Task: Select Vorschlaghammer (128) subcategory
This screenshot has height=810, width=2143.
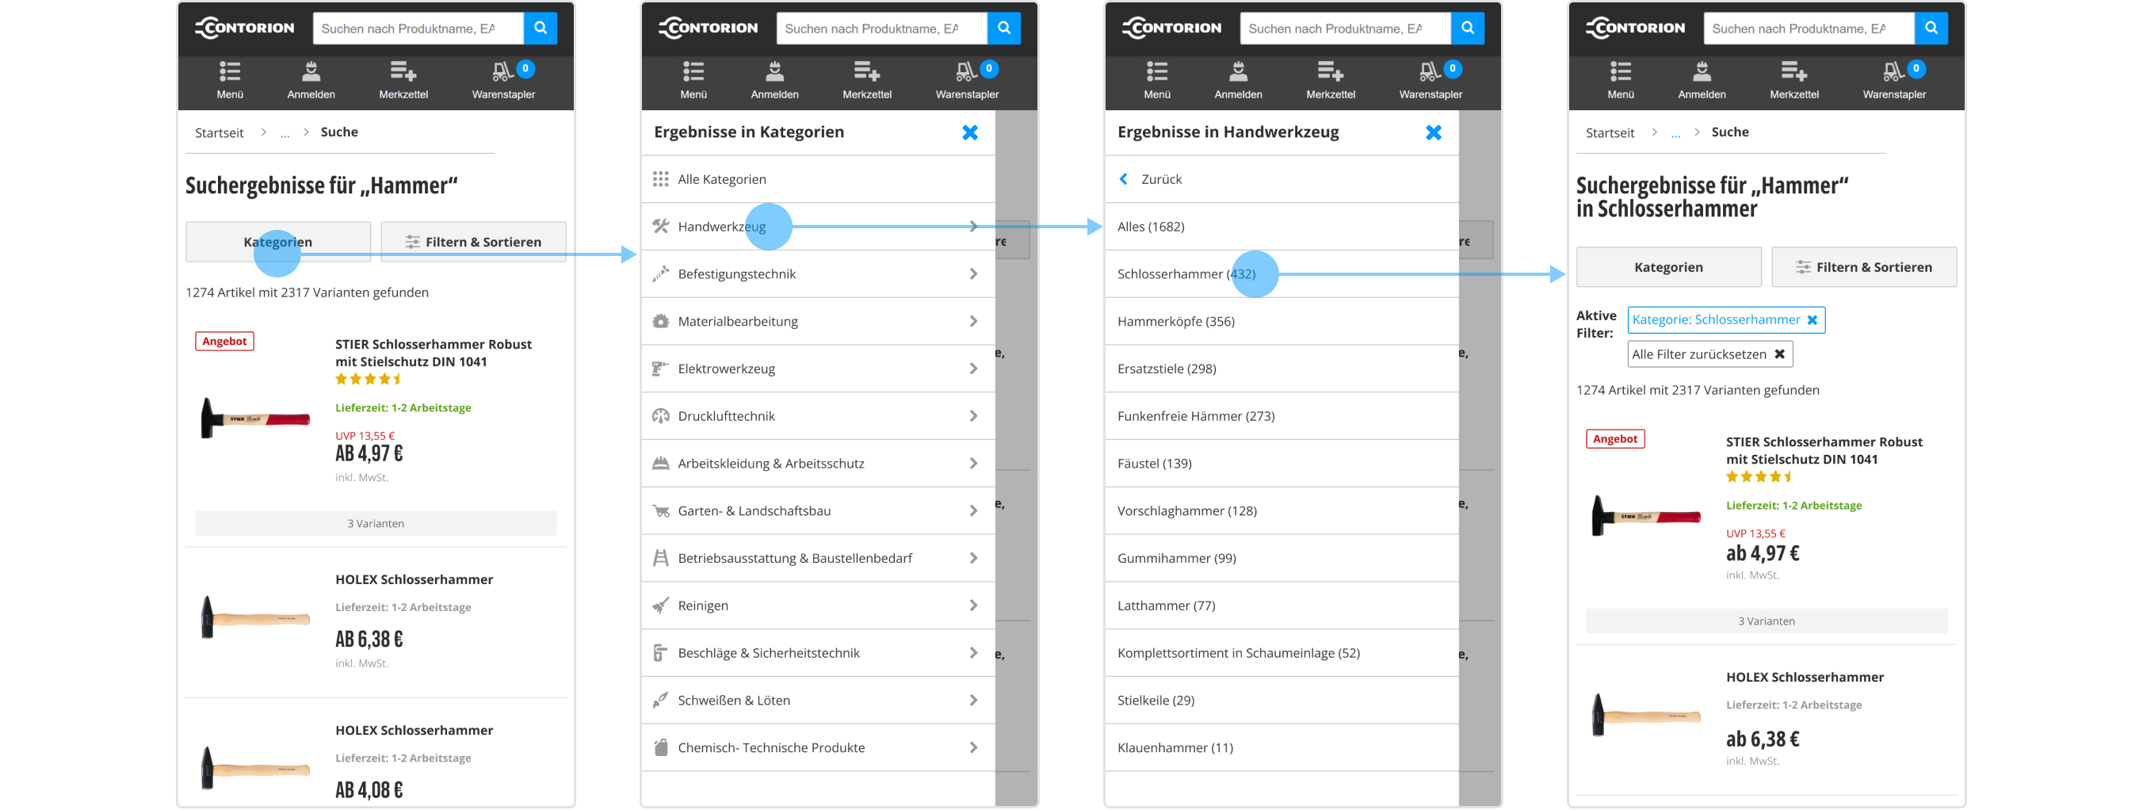Action: click(1282, 510)
